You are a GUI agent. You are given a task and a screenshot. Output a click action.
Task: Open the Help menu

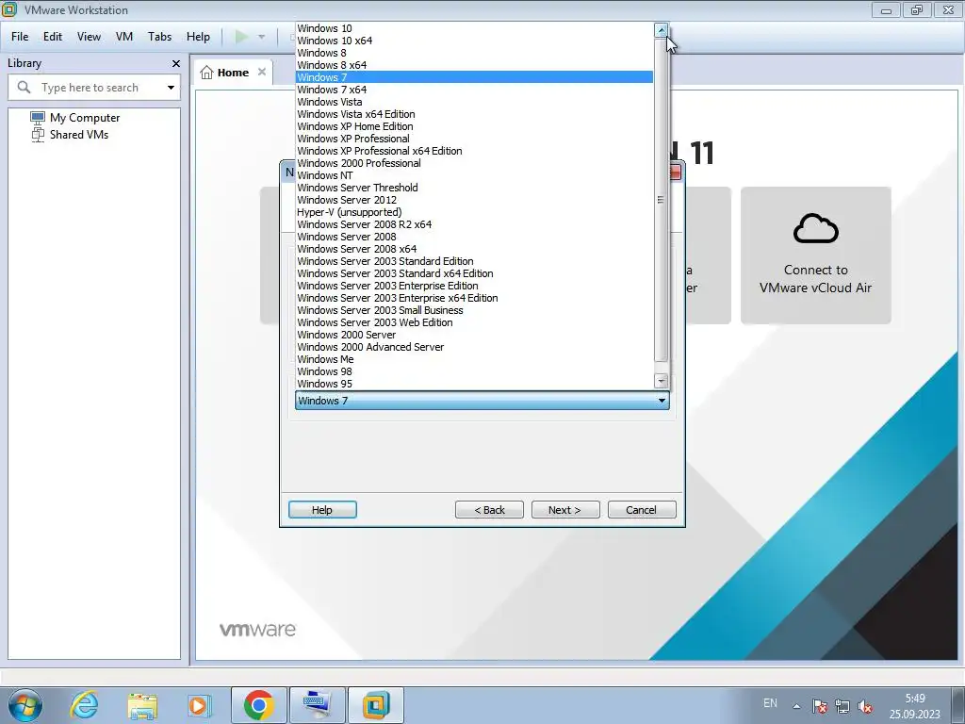click(198, 37)
